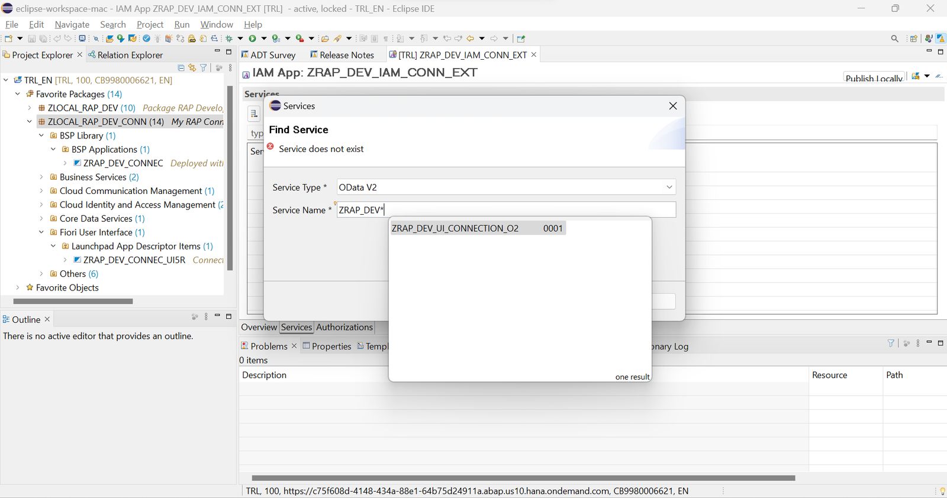Click the toolbar Search magnifier icon
The height and width of the screenshot is (498, 947).
(x=894, y=38)
